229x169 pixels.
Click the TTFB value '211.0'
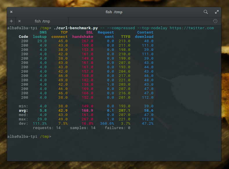coord(125,45)
